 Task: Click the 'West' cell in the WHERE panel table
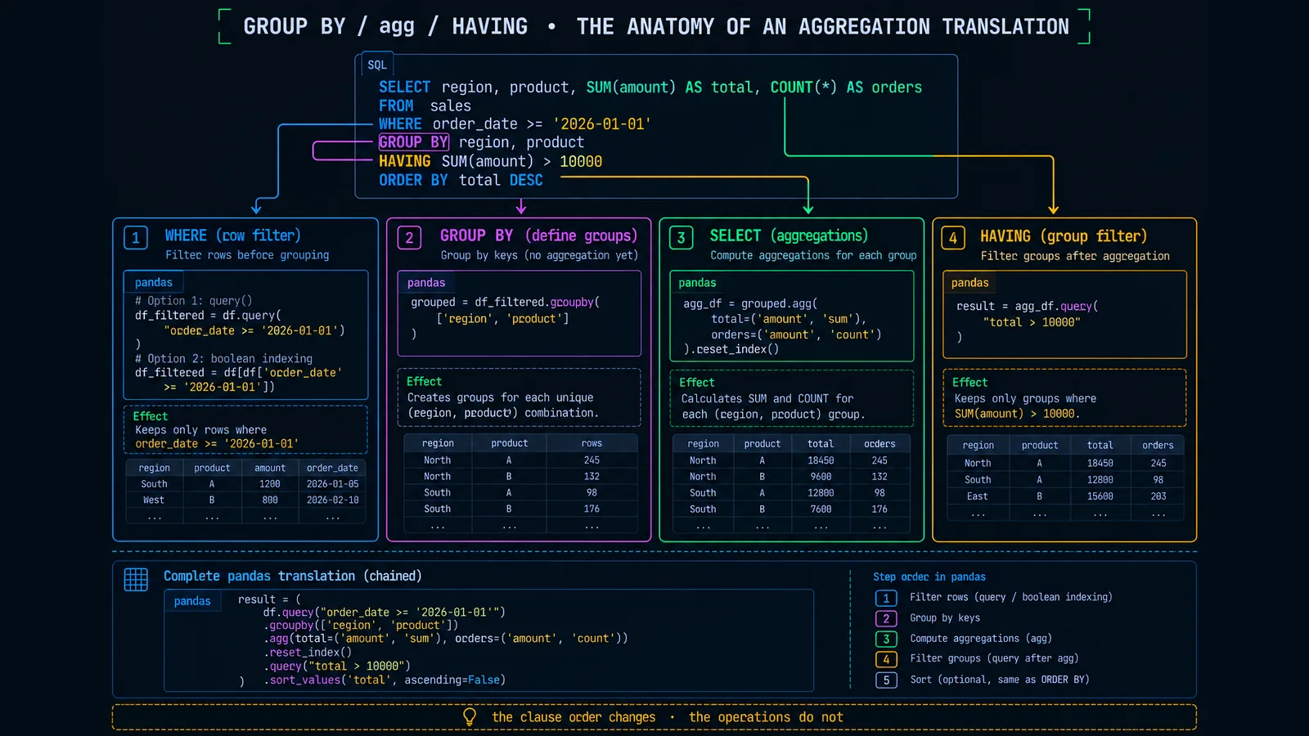(x=154, y=500)
